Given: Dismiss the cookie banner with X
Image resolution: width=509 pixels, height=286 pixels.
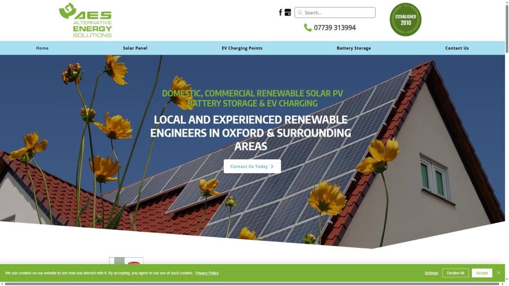Looking at the screenshot, I should pyautogui.click(x=499, y=273).
